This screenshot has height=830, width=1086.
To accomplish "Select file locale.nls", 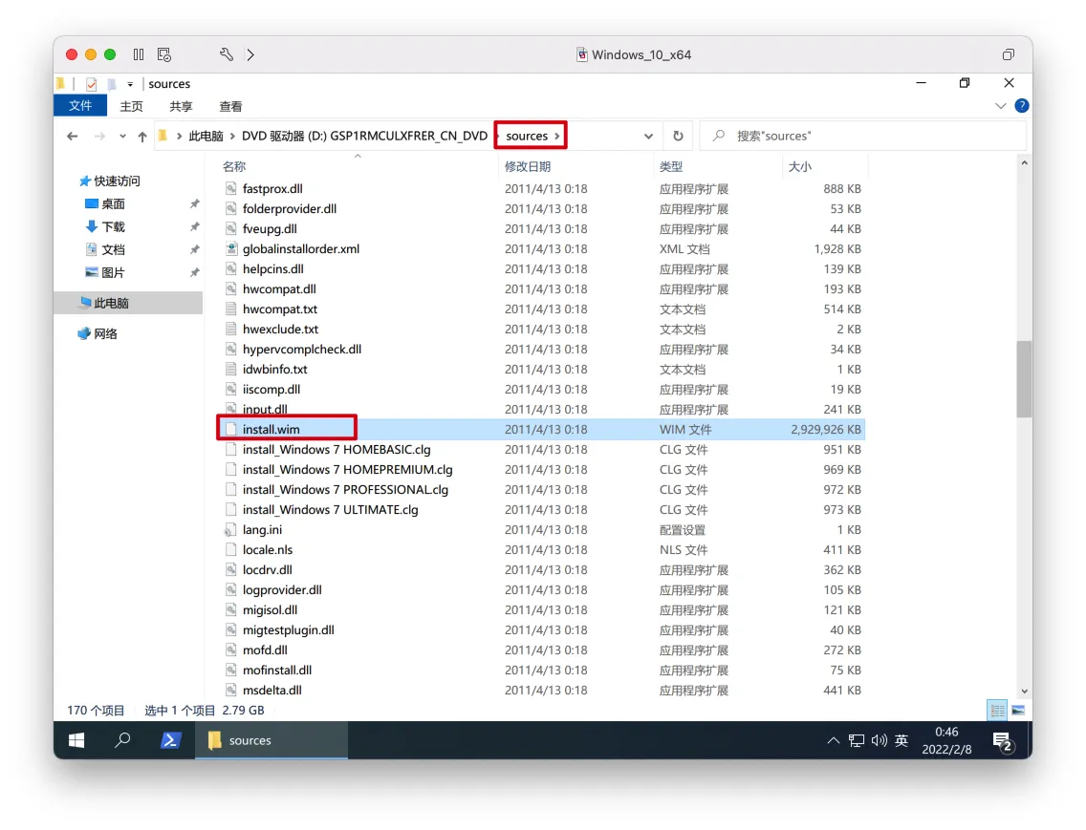I will tap(268, 550).
